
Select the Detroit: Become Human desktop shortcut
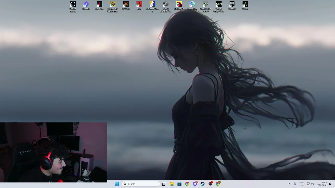coord(73,7)
